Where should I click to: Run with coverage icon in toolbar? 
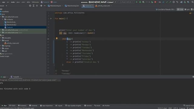pyautogui.click(x=143, y=2)
